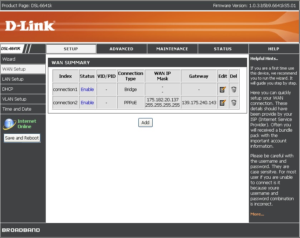Open LAN Setup page

[x=23, y=79]
